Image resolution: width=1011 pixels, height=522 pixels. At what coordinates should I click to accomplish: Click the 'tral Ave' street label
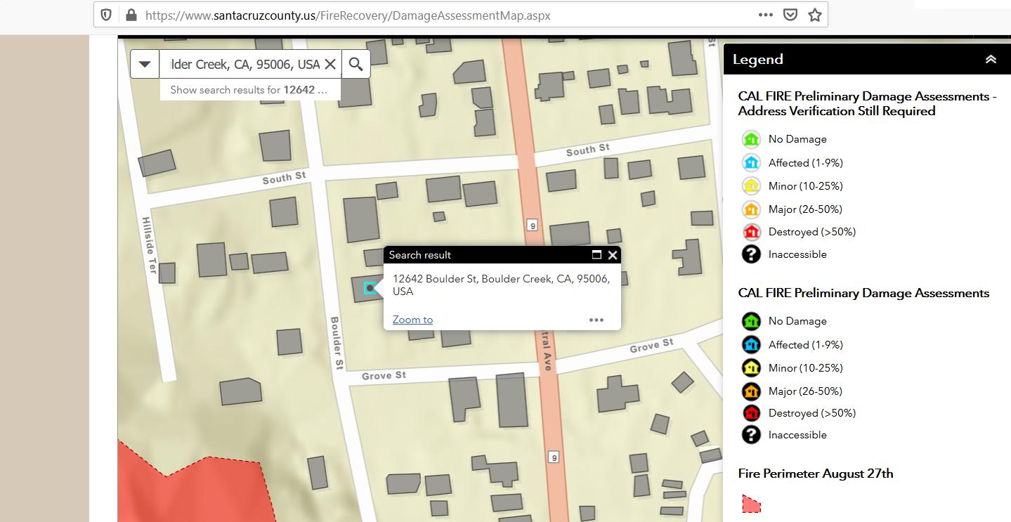tap(546, 351)
